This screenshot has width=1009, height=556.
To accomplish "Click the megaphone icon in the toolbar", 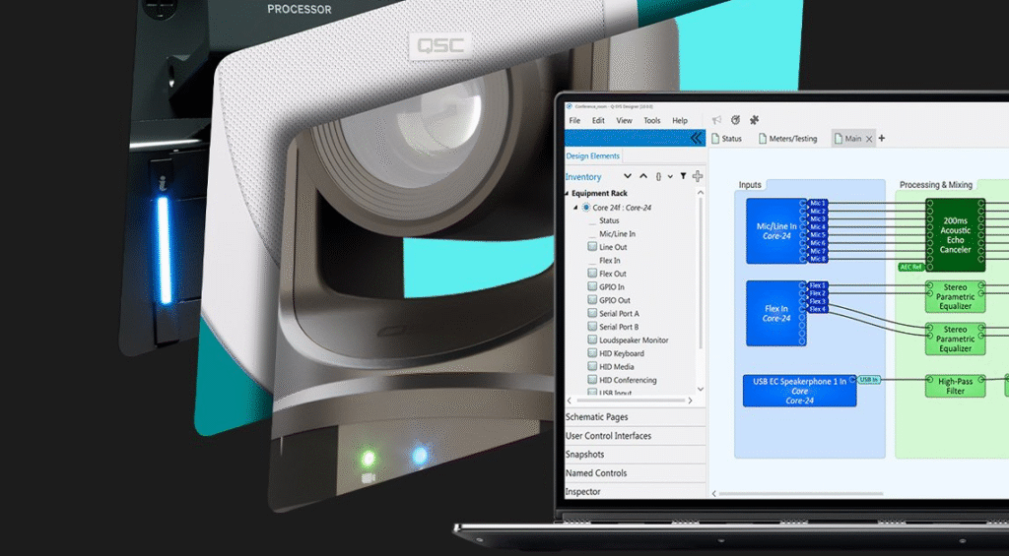I will point(717,120).
